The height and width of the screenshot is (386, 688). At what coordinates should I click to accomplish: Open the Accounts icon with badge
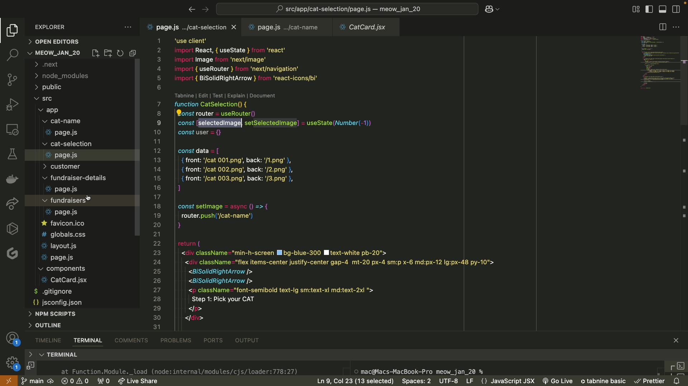[12, 338]
